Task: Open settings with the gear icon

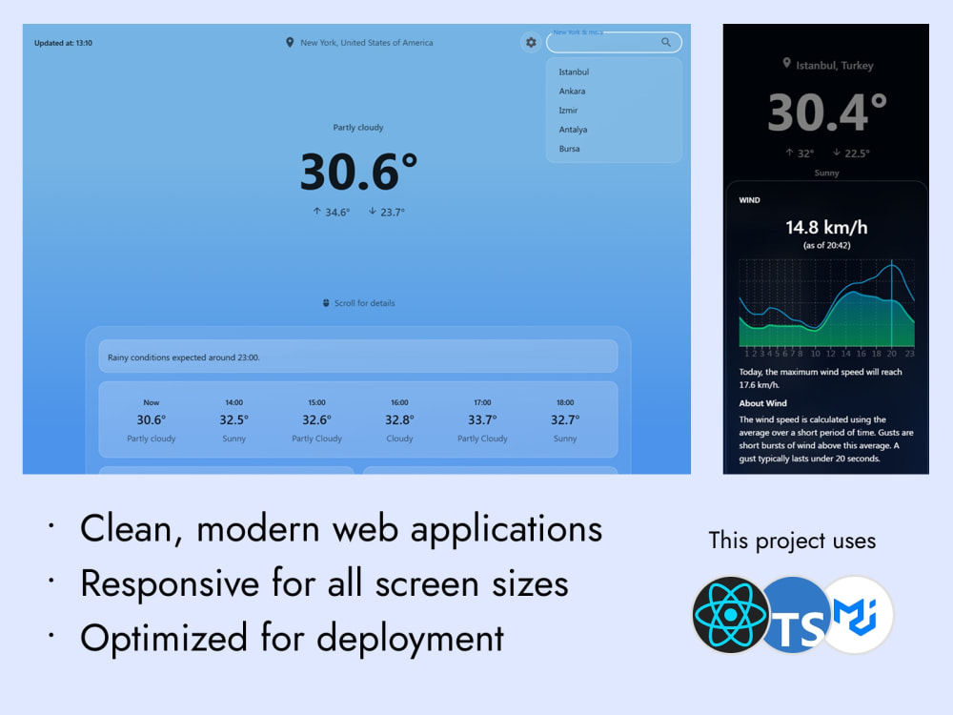Action: 531,43
